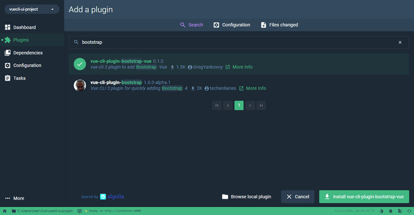The image size is (414, 215).
Task: Click the 2K downloads icon
Action: [x=193, y=88]
